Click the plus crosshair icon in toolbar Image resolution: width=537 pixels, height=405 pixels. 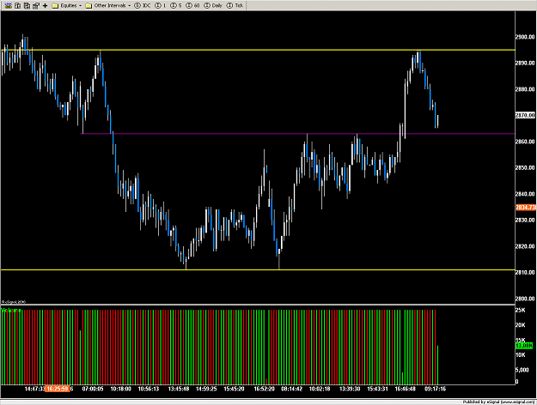coord(45,5)
